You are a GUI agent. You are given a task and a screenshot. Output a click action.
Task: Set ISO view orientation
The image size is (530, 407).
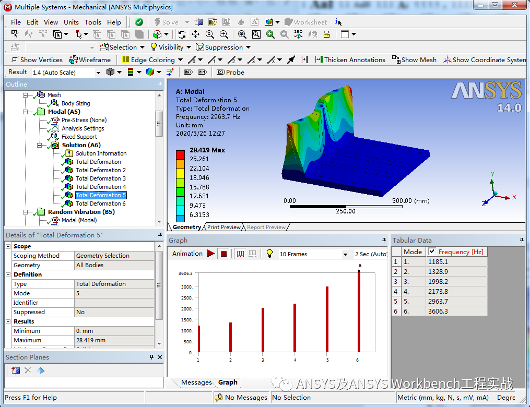[299, 34]
